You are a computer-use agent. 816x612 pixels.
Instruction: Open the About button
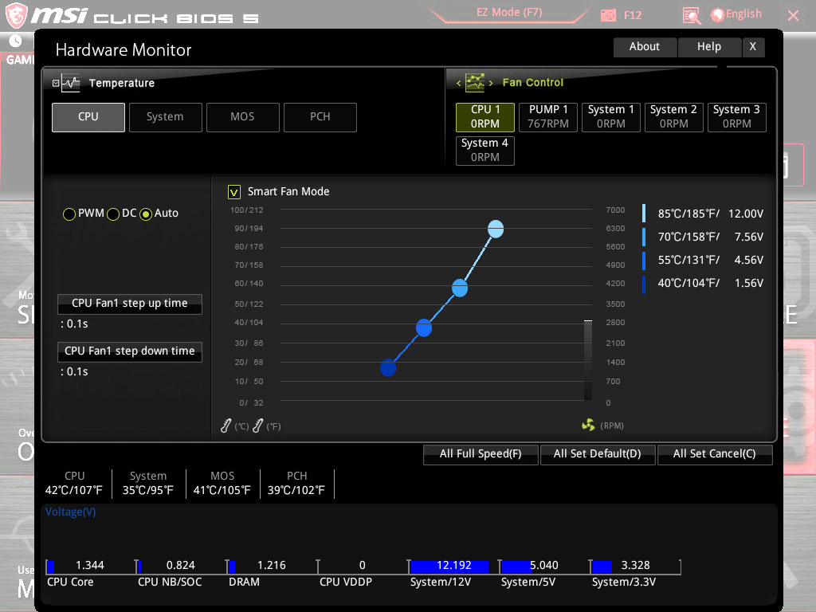point(645,47)
